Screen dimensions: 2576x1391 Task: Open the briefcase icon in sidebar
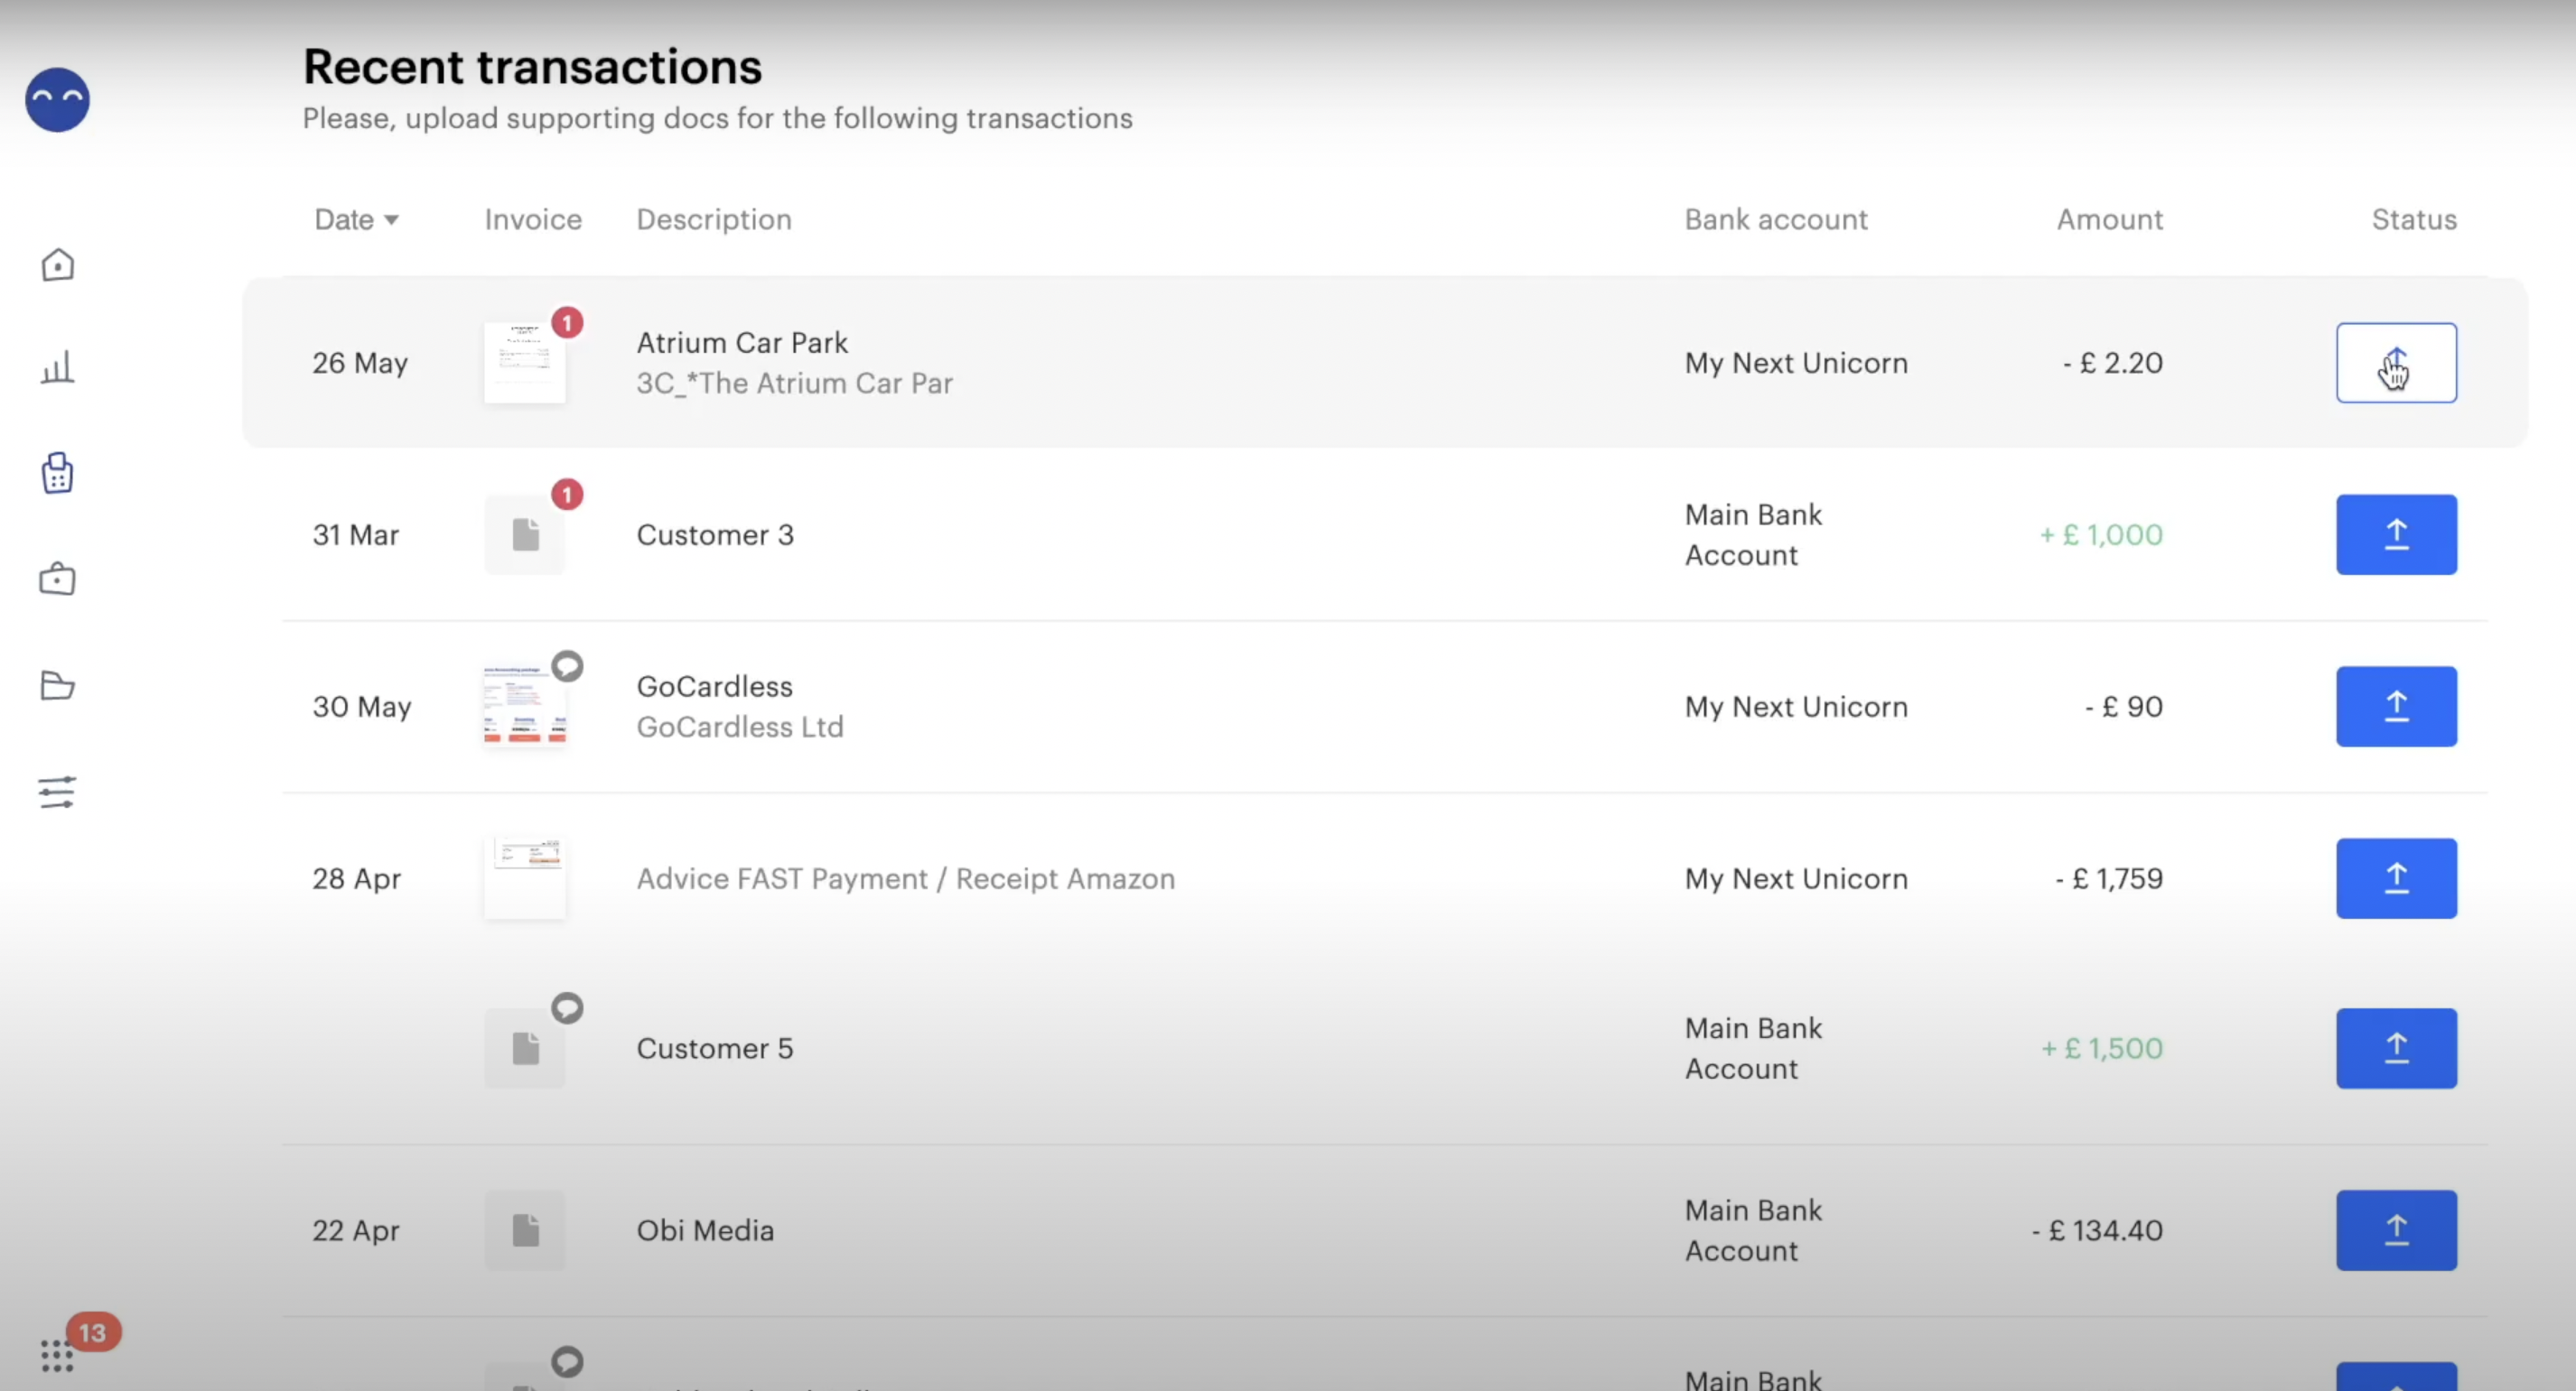[x=57, y=579]
